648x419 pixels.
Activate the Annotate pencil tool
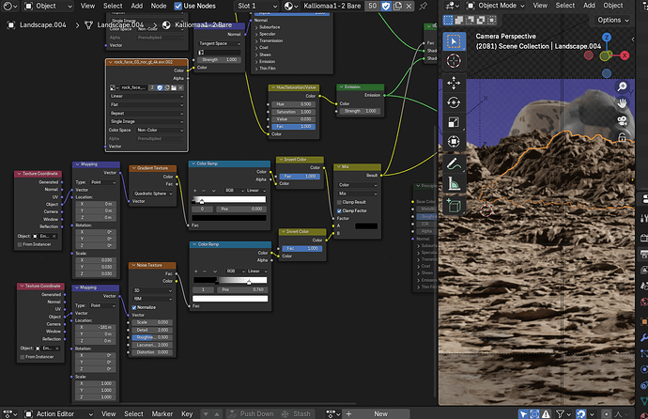tap(454, 164)
